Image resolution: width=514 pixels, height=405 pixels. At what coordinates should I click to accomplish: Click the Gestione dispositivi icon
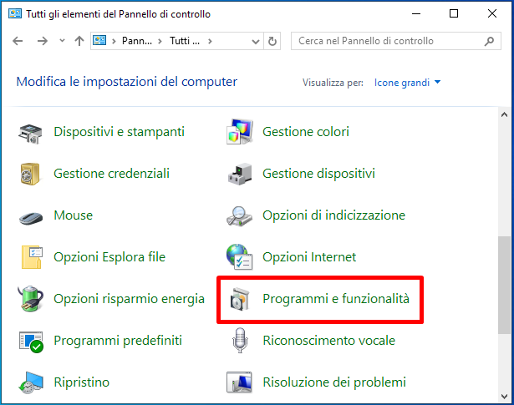tap(240, 174)
